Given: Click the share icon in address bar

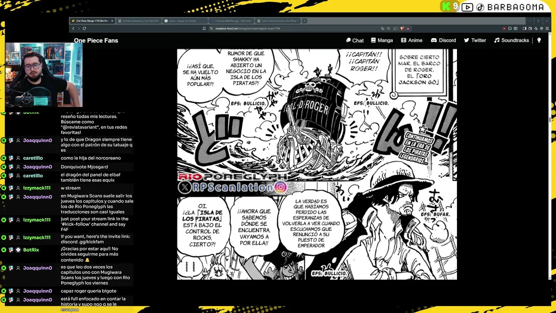Looking at the screenshot, I should tap(395, 28).
